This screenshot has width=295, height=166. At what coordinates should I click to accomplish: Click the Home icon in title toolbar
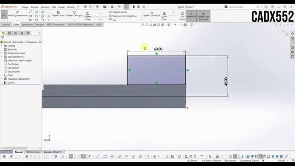(85, 7)
